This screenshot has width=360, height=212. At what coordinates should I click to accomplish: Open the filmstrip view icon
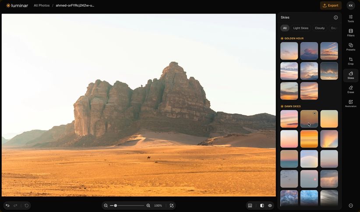(250, 205)
